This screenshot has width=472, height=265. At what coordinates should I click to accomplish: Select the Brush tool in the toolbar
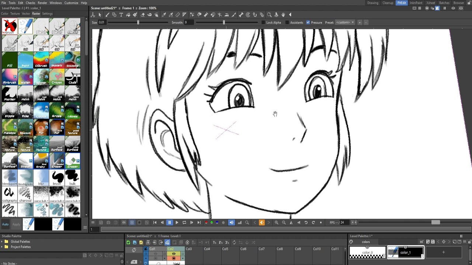click(107, 15)
